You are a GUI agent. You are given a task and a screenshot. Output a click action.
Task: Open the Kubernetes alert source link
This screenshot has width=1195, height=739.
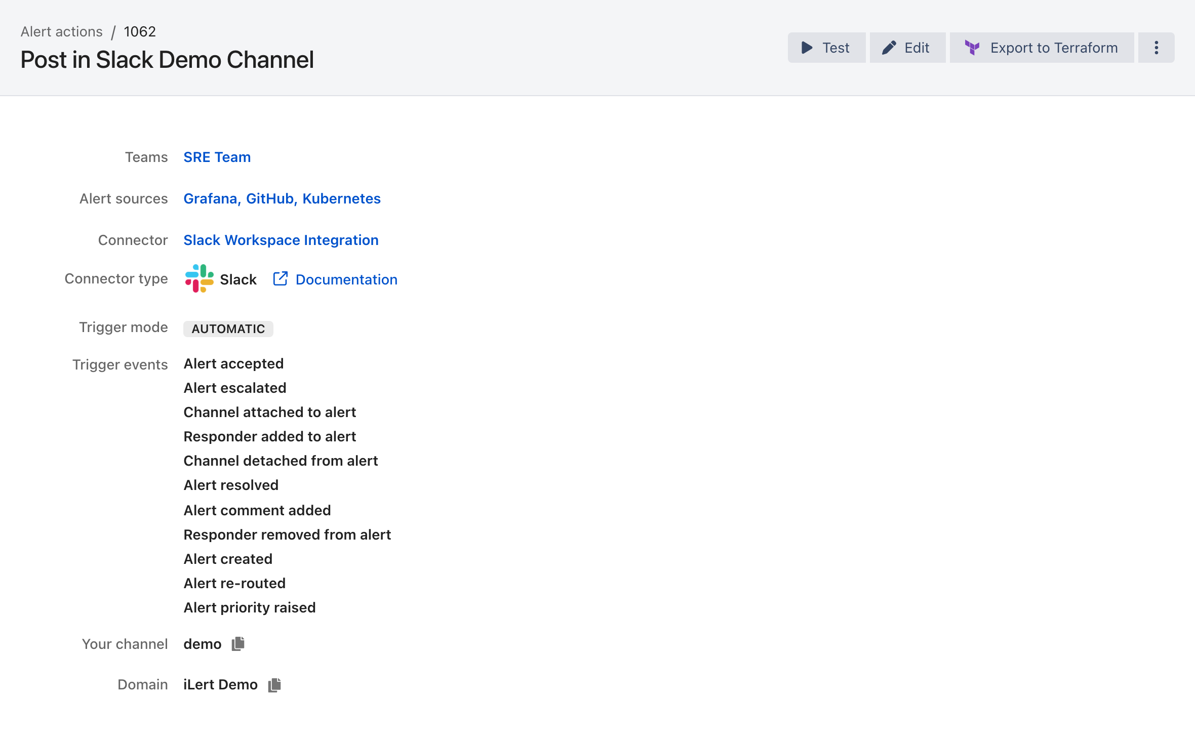(341, 198)
